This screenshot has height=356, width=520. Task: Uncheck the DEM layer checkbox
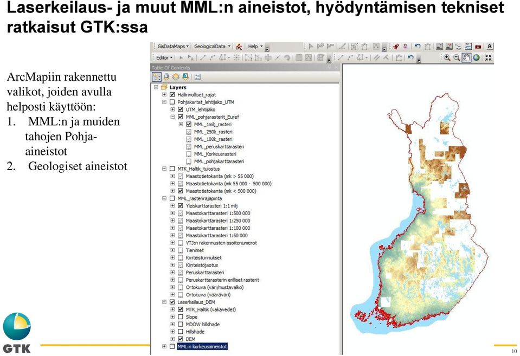(x=181, y=339)
